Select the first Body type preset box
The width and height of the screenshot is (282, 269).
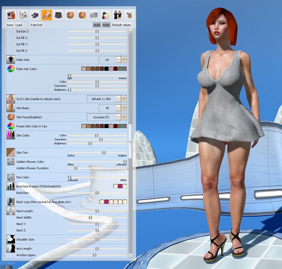102,202
